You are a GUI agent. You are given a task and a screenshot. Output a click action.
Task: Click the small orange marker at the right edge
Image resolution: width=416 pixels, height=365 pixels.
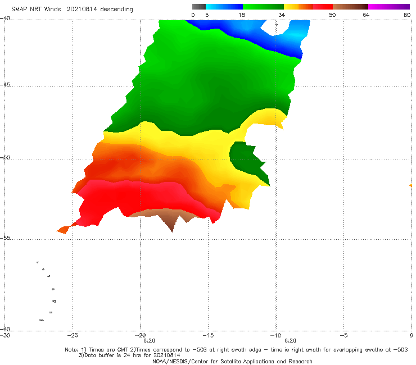411,185
